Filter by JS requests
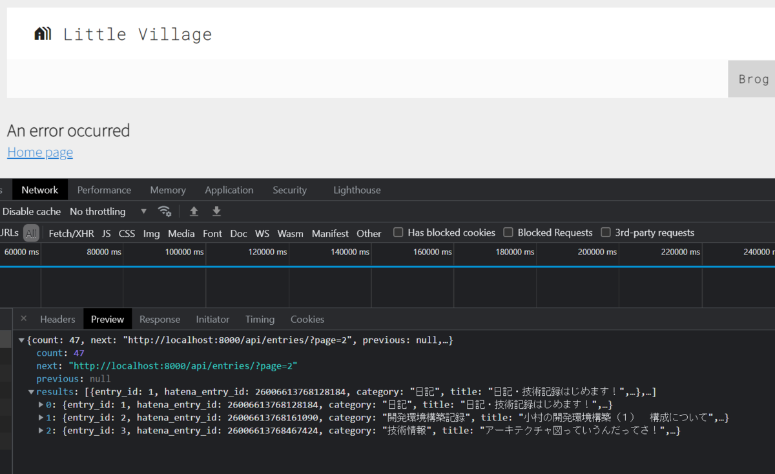 tap(107, 233)
